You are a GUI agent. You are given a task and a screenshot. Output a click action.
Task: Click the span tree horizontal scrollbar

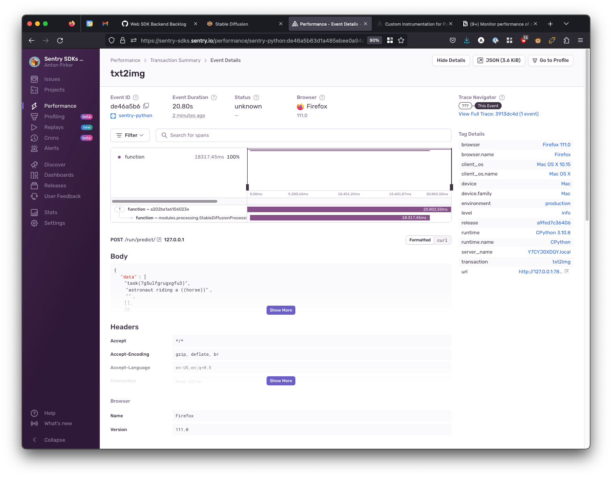[x=164, y=201]
